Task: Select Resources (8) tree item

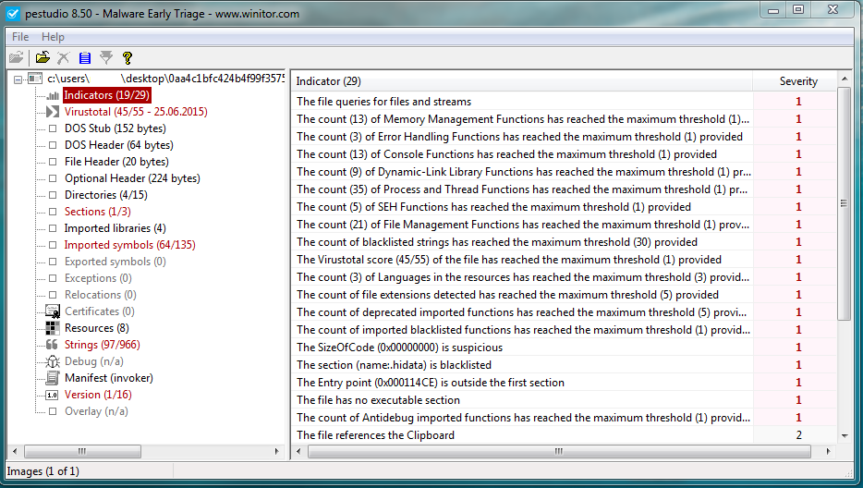Action: coord(97,328)
